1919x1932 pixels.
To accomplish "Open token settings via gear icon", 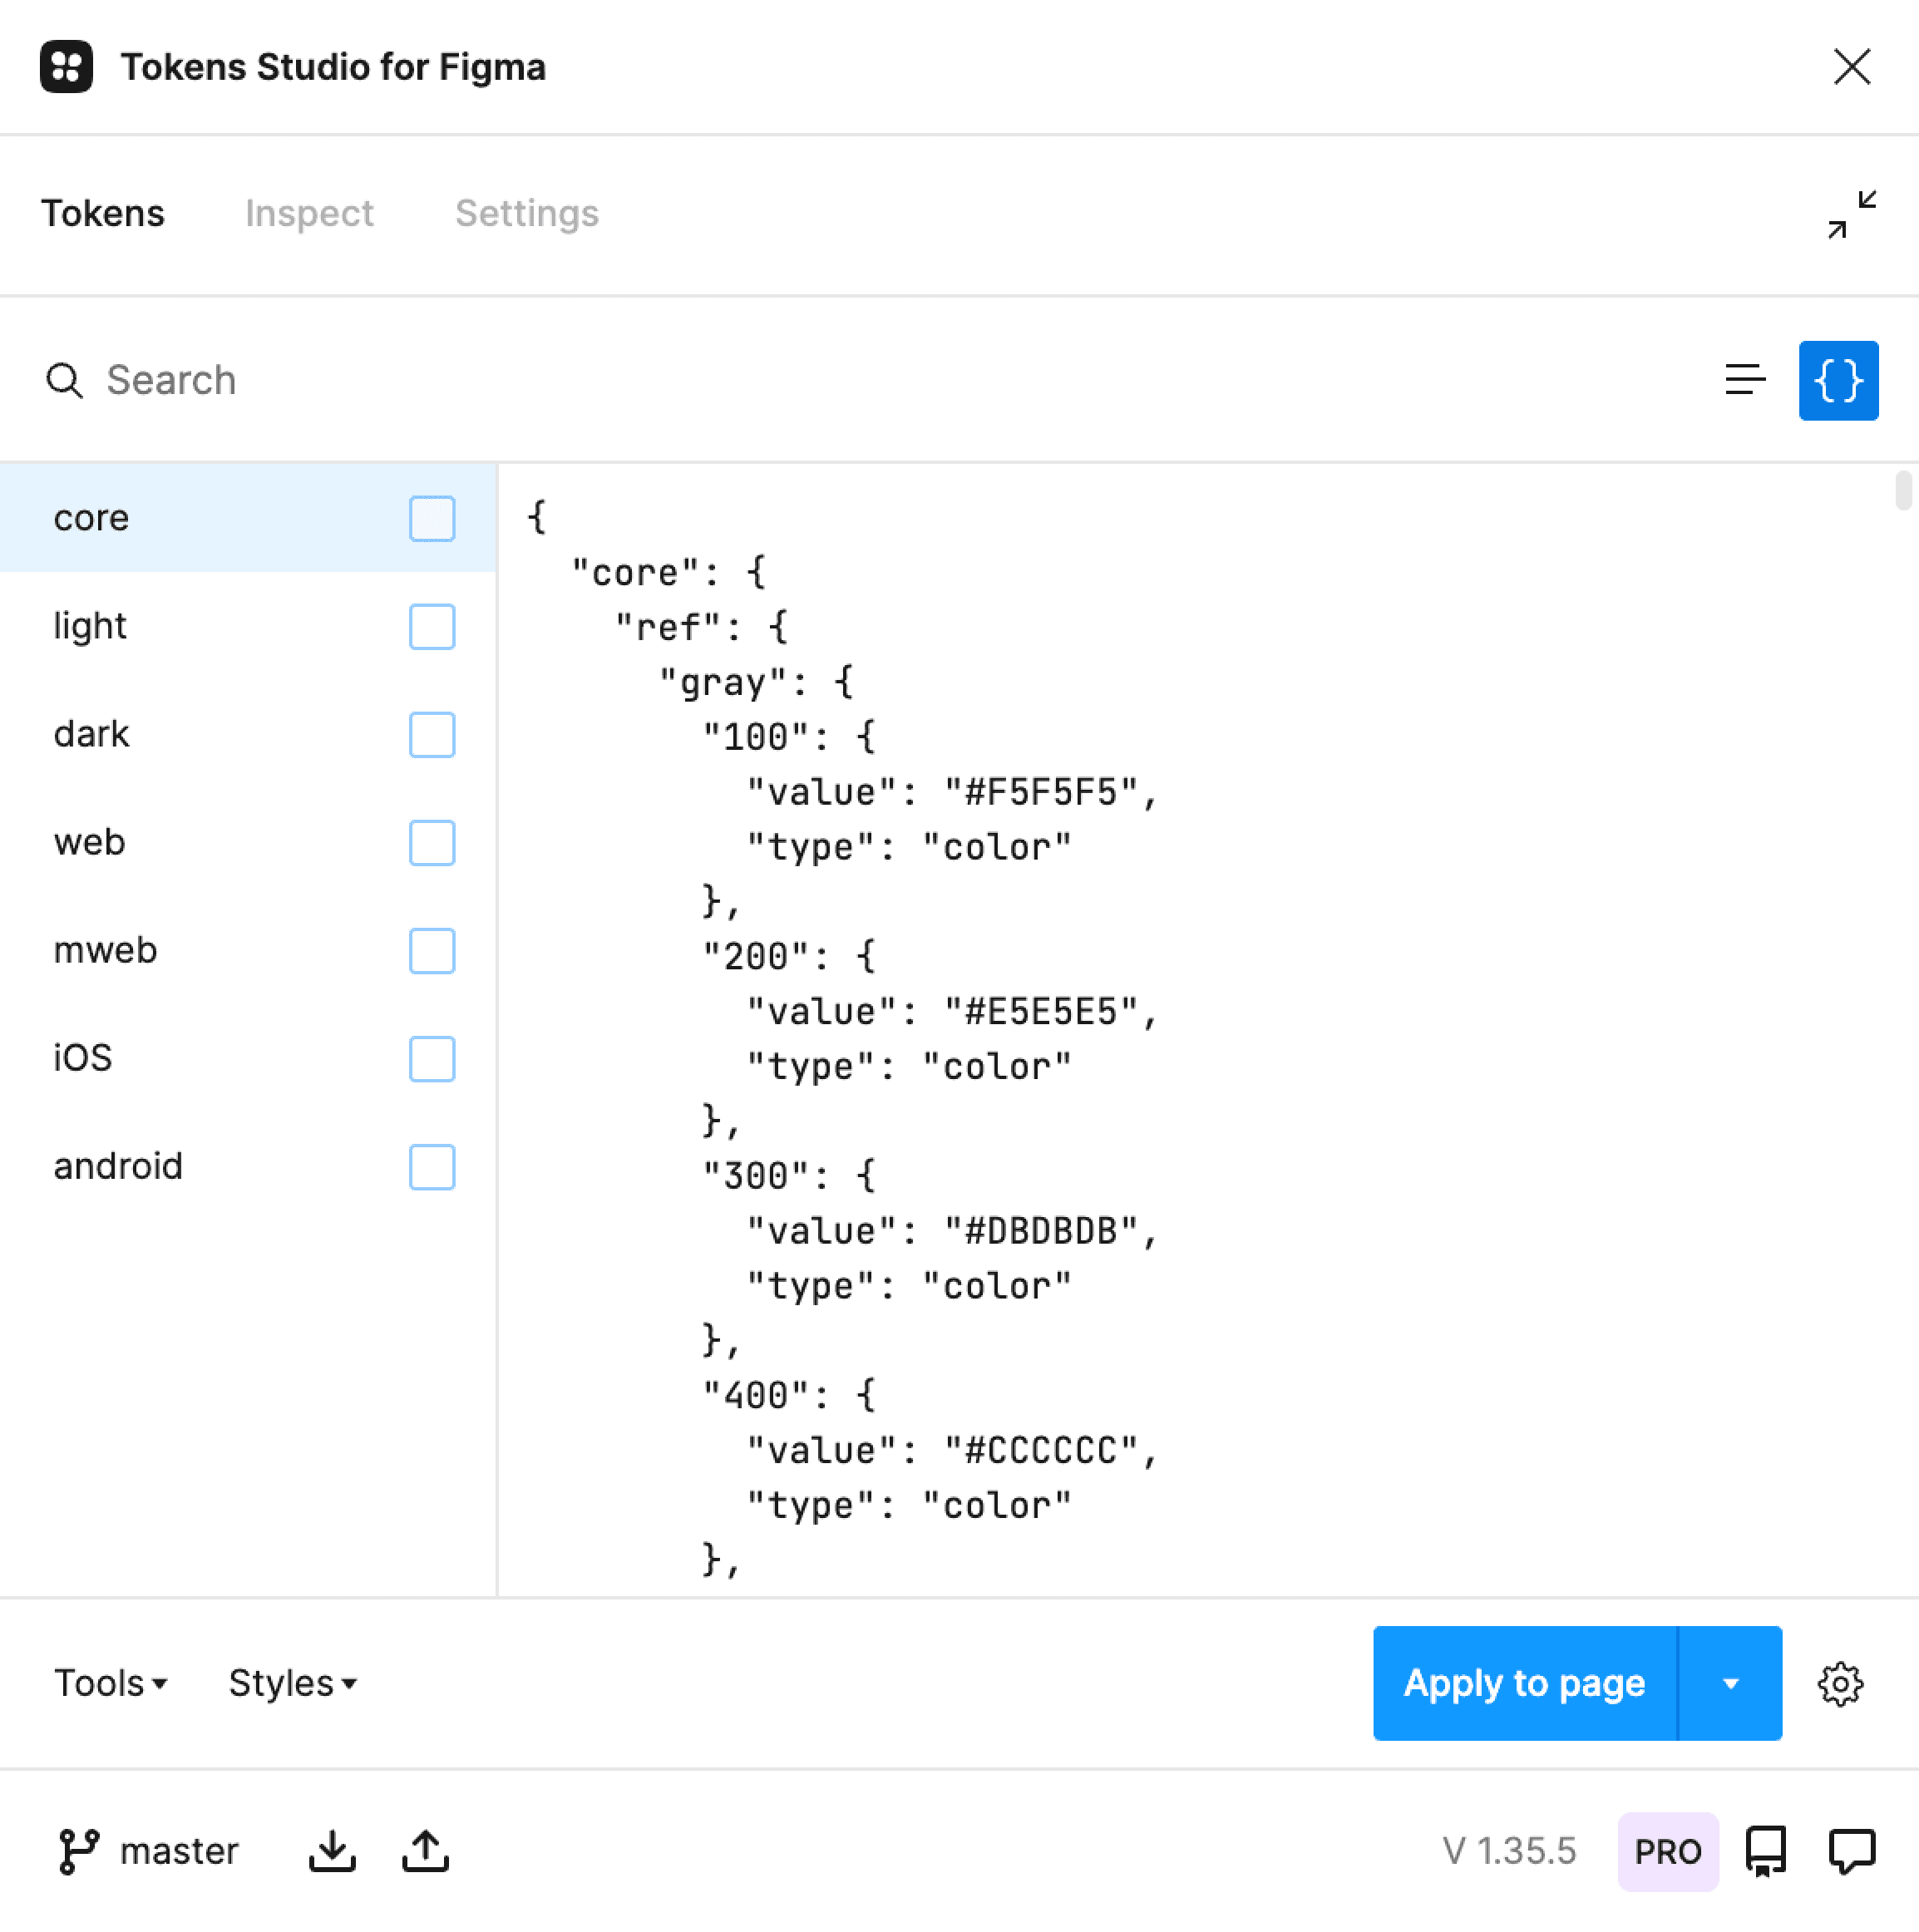I will click(1840, 1684).
